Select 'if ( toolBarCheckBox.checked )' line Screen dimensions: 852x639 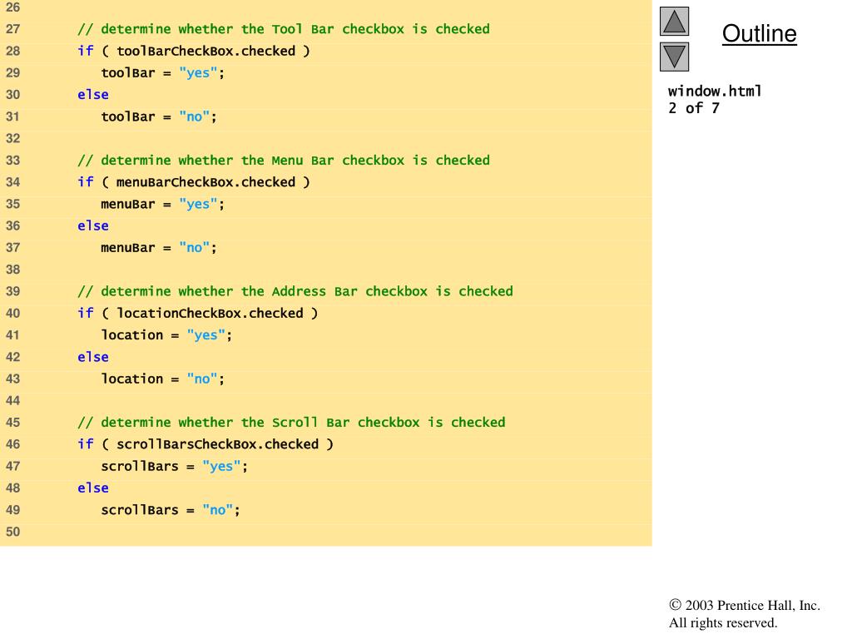pyautogui.click(x=193, y=51)
